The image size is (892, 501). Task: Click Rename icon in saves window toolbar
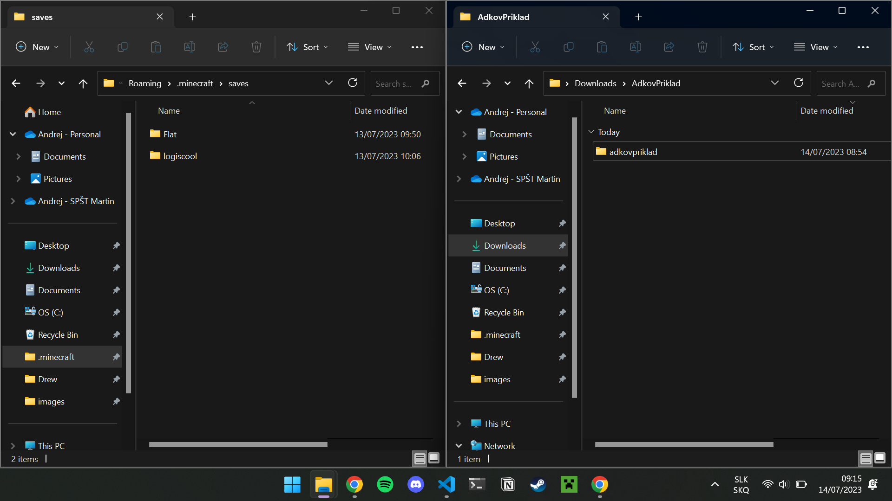coord(190,47)
